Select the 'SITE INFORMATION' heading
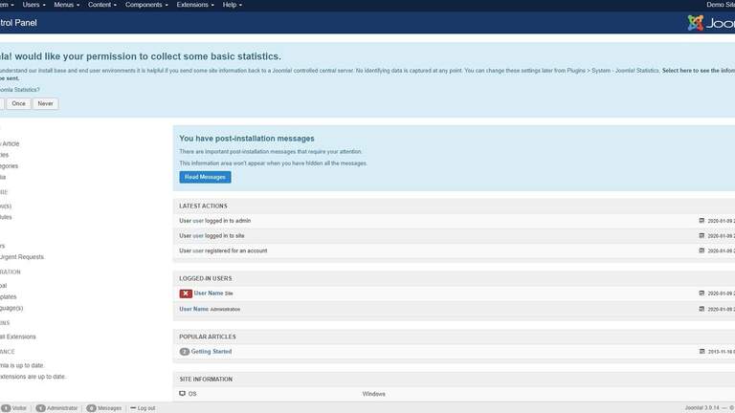Screen dimensions: 735x413 click(206, 380)
